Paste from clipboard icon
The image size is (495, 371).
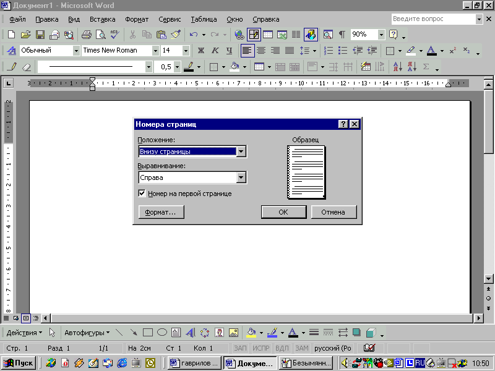(x=161, y=35)
